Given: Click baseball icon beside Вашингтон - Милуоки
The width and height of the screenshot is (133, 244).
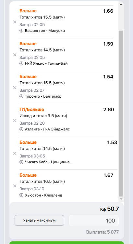Looking at the screenshot, I should [x=21, y=31].
